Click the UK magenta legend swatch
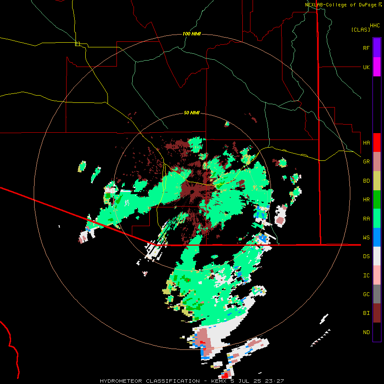The height and width of the screenshot is (384, 384). (377, 67)
